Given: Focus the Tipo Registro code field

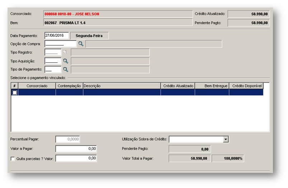Looking at the screenshot, I should pos(53,52).
